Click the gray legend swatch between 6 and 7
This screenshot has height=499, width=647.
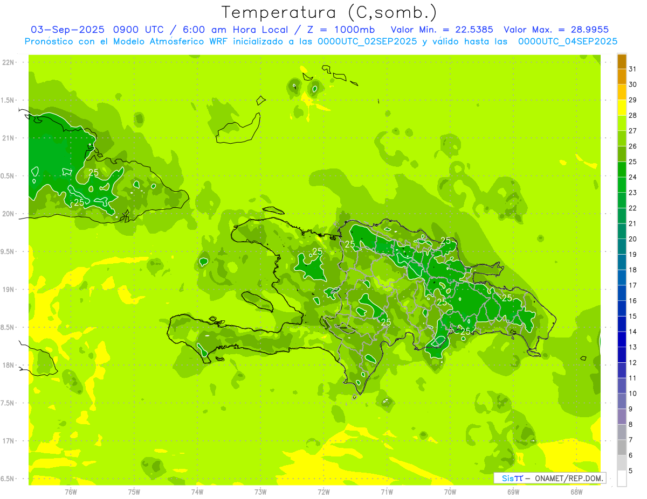622,447
